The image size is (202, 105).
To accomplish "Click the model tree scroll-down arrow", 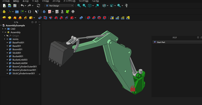I will pos(40,74).
